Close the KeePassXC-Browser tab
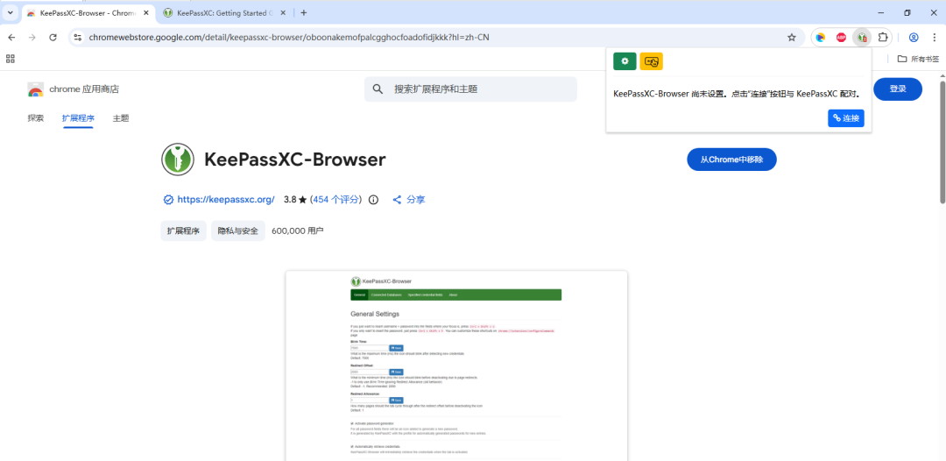Image resolution: width=946 pixels, height=461 pixels. (146, 12)
